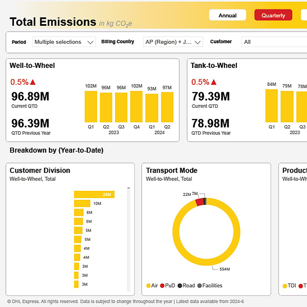Click the Period dropdown chevron

point(91,41)
